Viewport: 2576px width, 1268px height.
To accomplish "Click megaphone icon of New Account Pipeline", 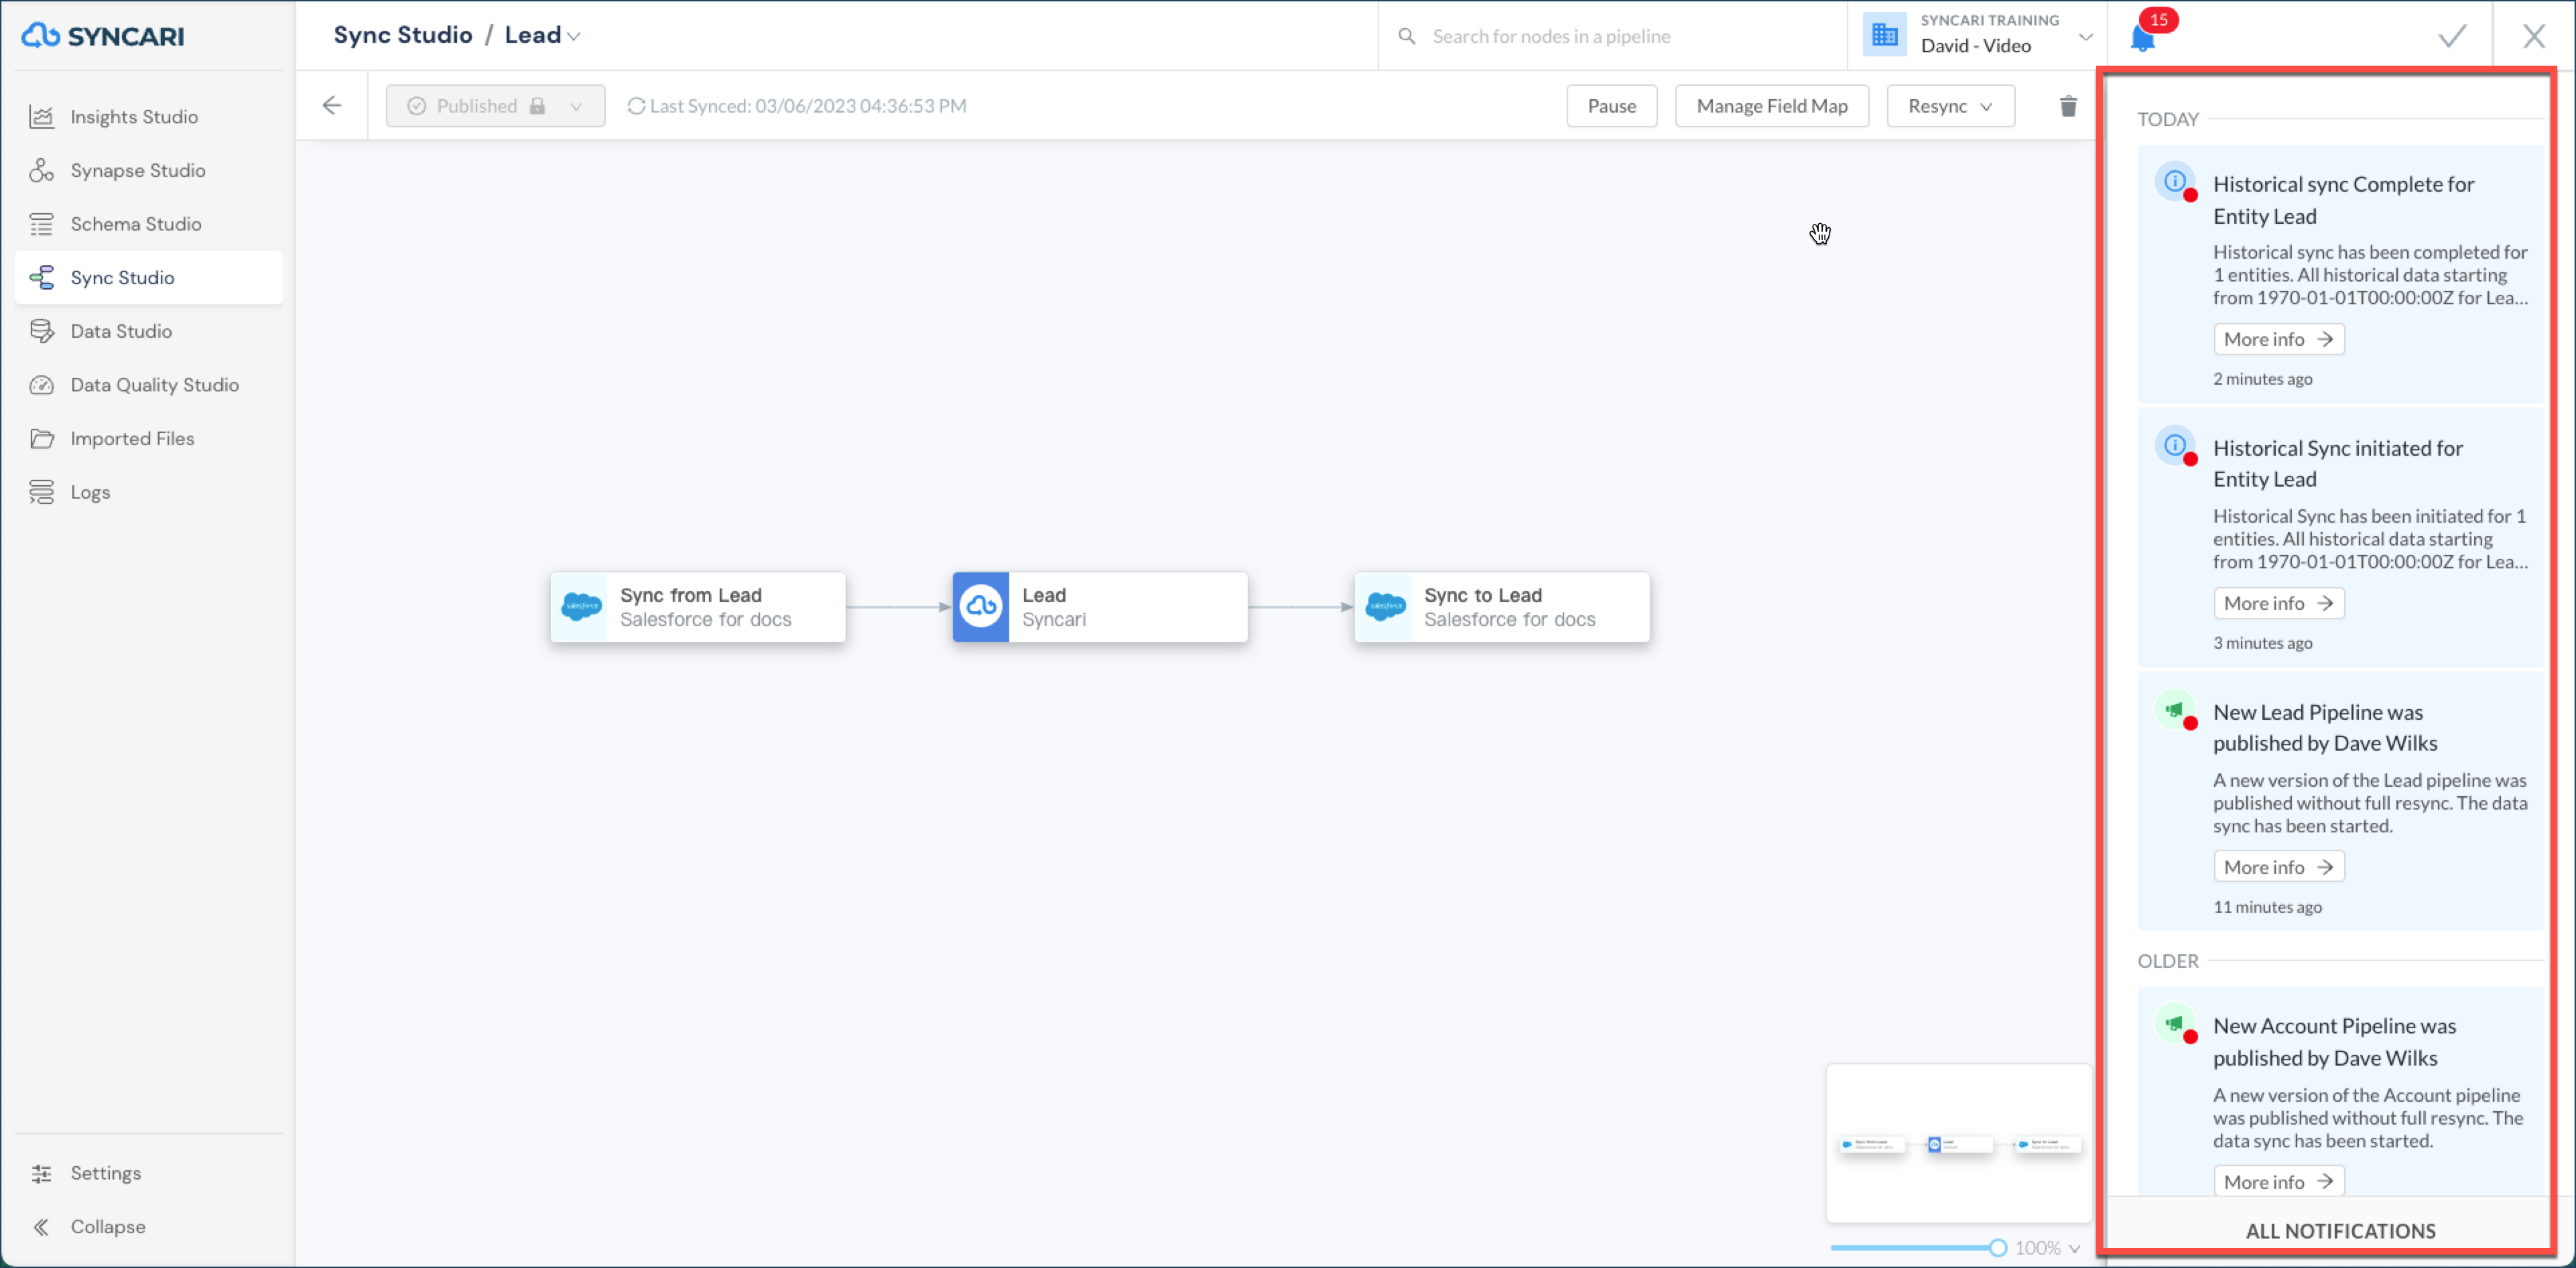I will 2174,1024.
